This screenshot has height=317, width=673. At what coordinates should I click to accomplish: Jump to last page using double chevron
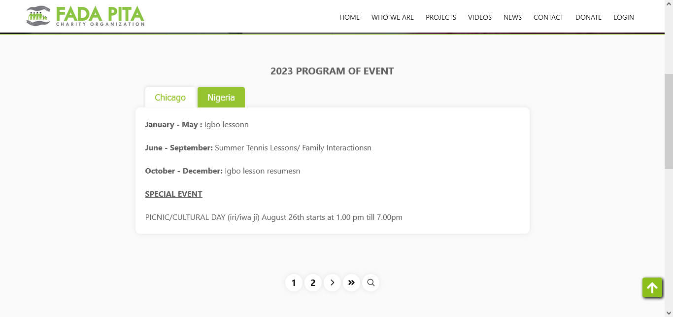pyautogui.click(x=351, y=283)
